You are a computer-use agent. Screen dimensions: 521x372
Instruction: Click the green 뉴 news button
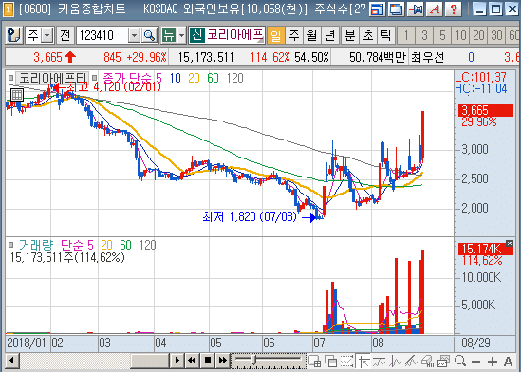(x=169, y=35)
